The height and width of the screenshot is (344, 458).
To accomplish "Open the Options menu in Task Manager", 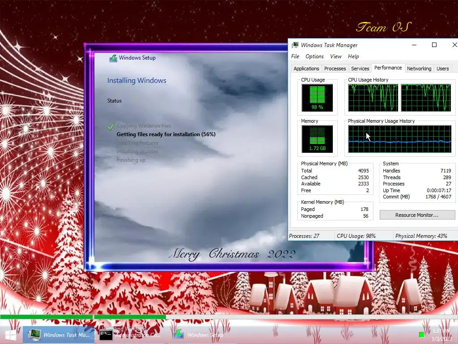I will click(314, 56).
